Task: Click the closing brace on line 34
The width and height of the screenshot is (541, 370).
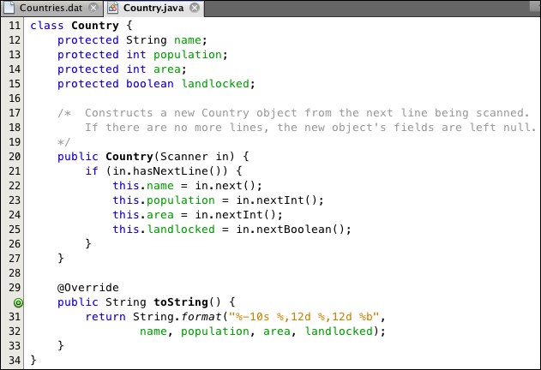Action: [x=33, y=361]
